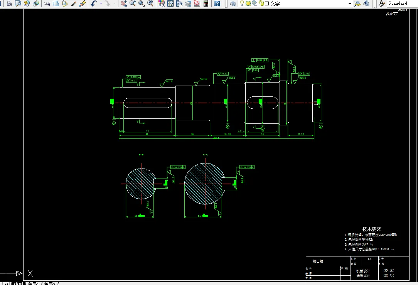Click the C-C section view label

205,155
